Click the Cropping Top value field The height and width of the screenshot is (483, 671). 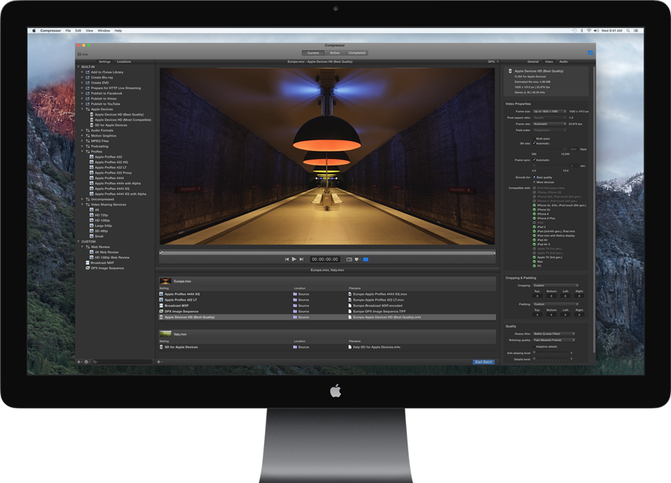[x=537, y=296]
